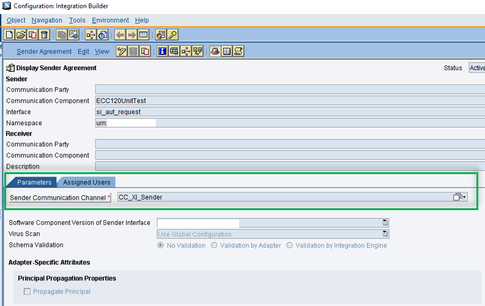Viewport: 485px width, 306px height.
Task: Click the magic wand wizard icon
Action: (x=172, y=35)
